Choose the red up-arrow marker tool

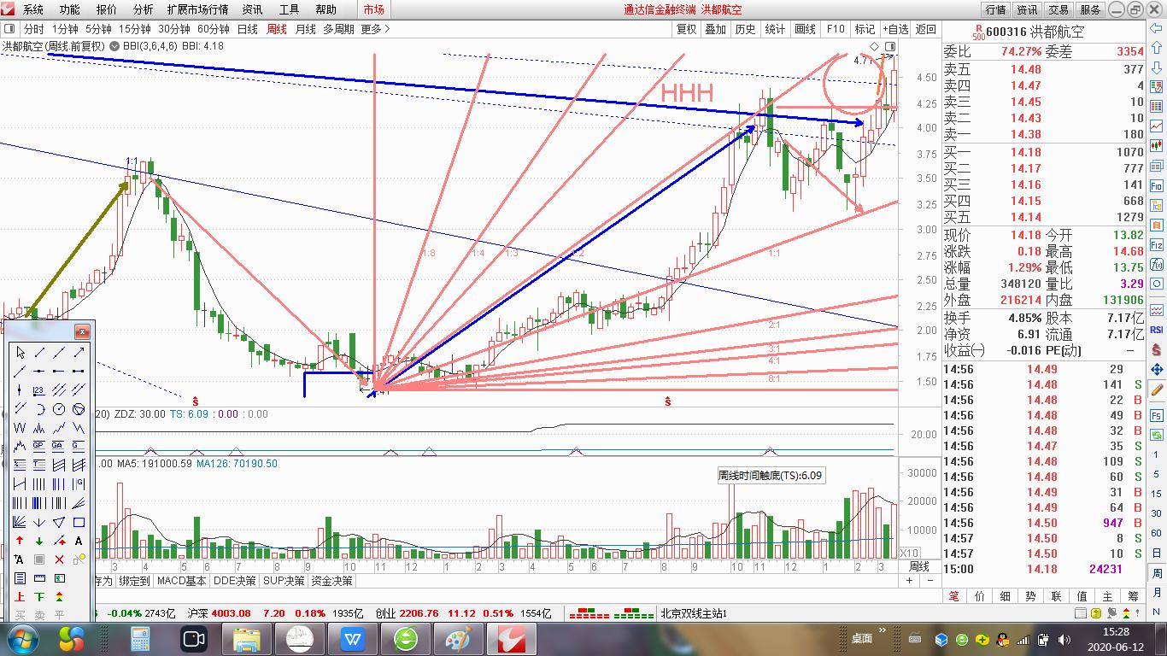20,541
